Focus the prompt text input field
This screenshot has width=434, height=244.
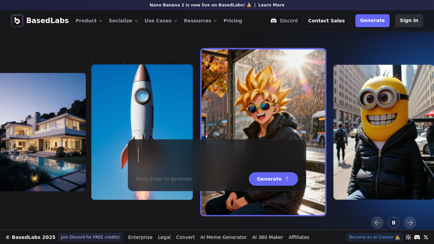217,155
